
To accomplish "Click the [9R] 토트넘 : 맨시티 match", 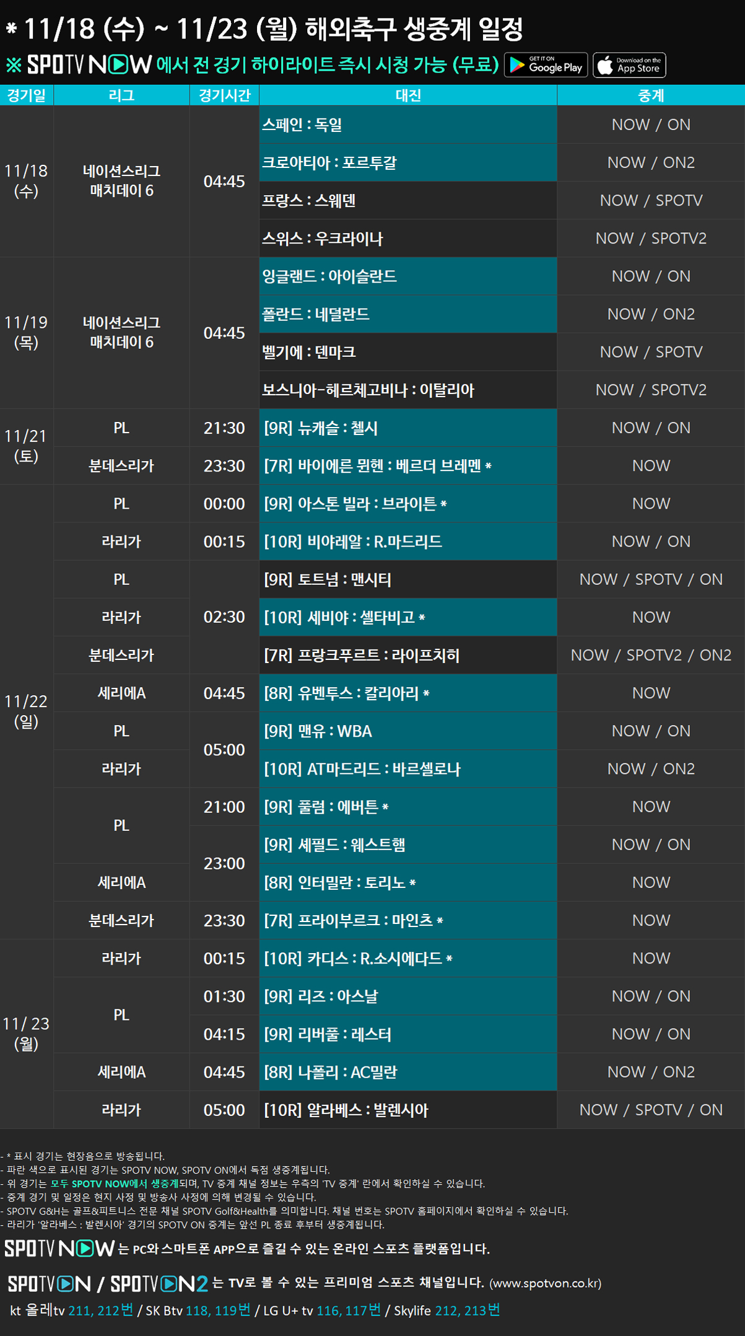I will coord(408,579).
